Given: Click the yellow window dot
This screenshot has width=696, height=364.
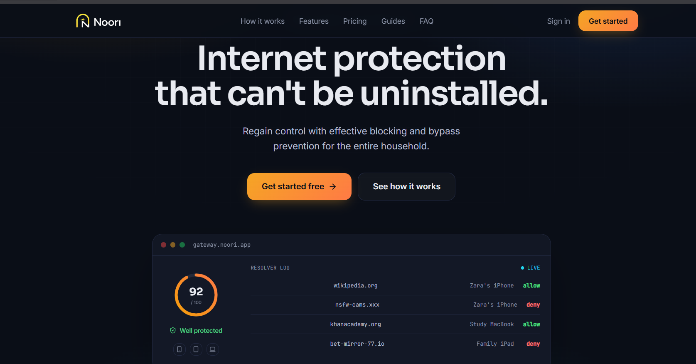Looking at the screenshot, I should point(173,245).
